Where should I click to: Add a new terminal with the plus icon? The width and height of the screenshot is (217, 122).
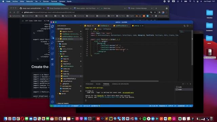(183, 84)
